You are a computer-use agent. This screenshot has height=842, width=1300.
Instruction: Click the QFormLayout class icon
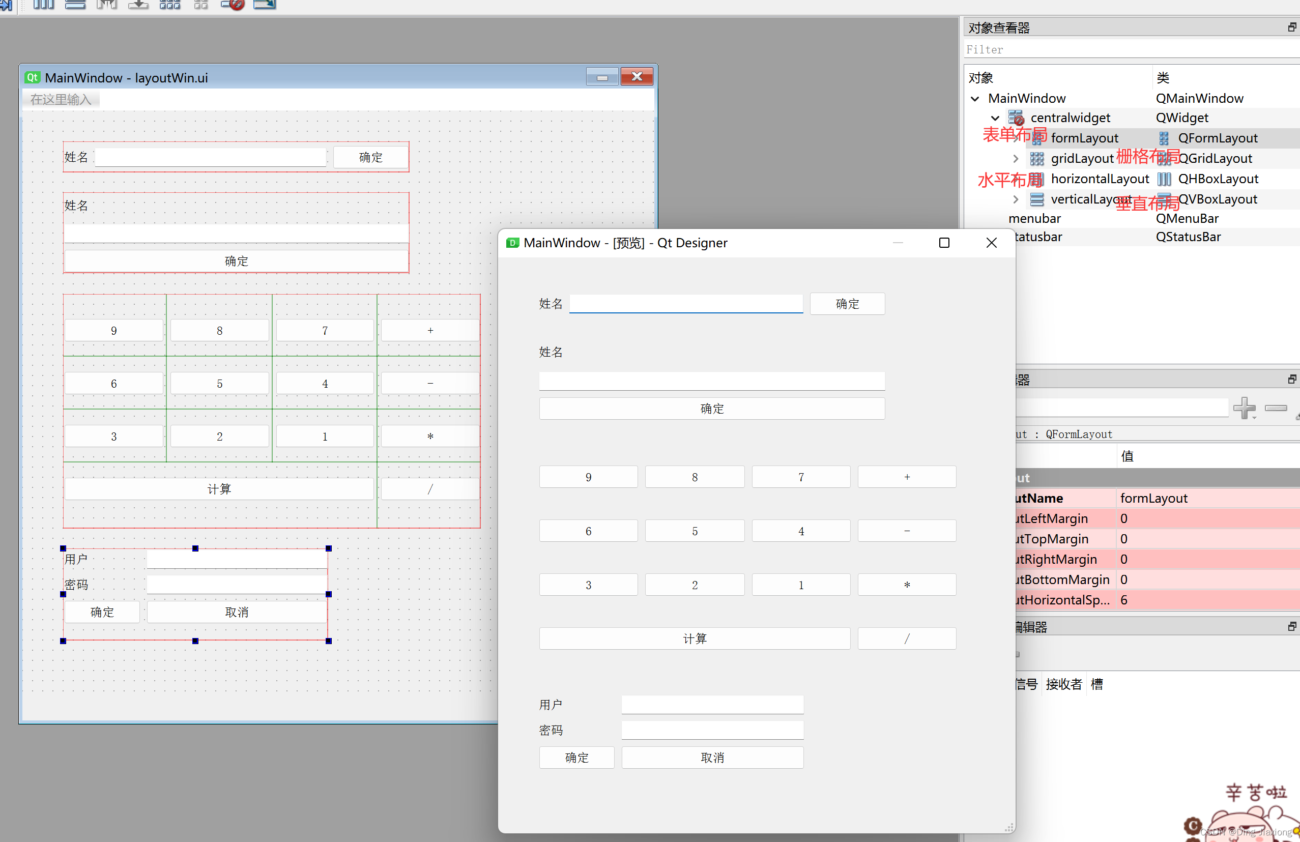(x=1164, y=138)
